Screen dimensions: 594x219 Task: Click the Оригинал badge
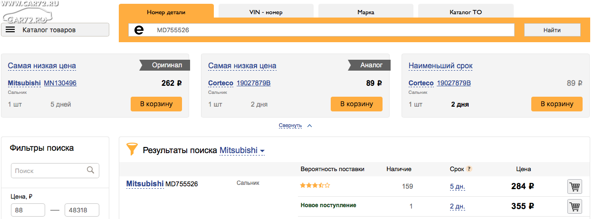[x=164, y=65]
